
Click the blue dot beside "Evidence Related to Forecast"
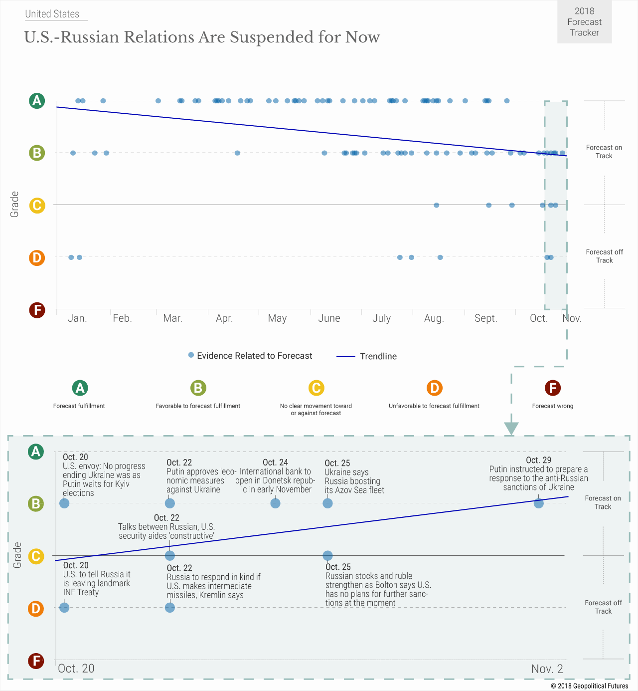[191, 355]
